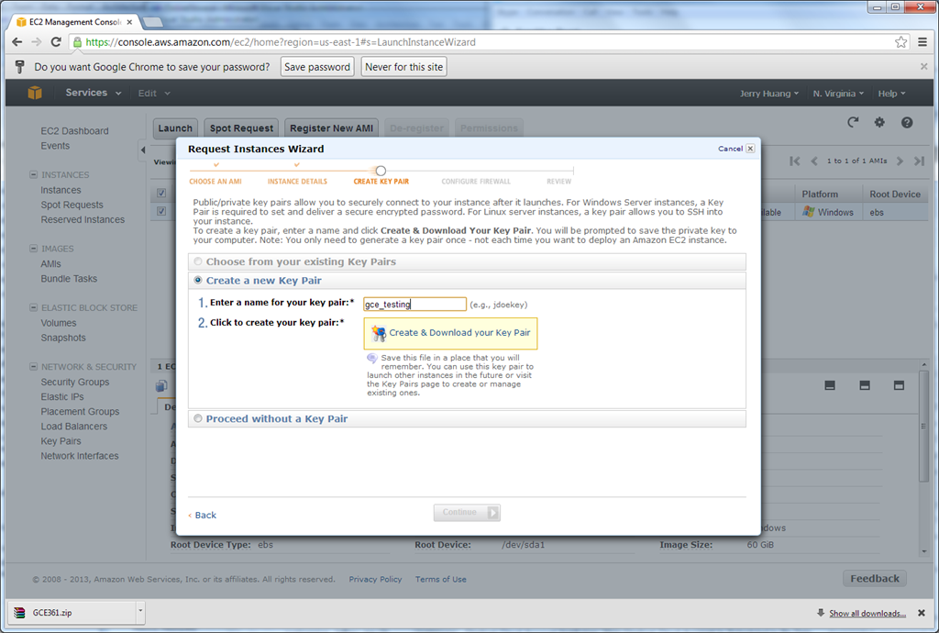The height and width of the screenshot is (633, 939).
Task: Go to the next page of AMIs
Action: pyautogui.click(x=900, y=161)
